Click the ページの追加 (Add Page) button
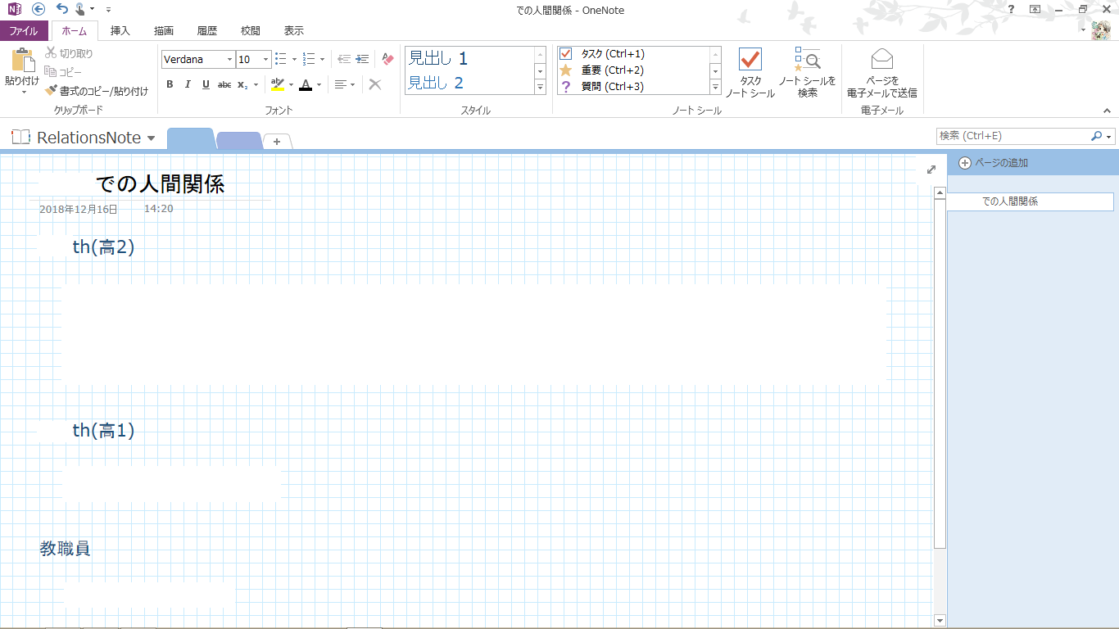This screenshot has height=629, width=1119. coord(993,163)
